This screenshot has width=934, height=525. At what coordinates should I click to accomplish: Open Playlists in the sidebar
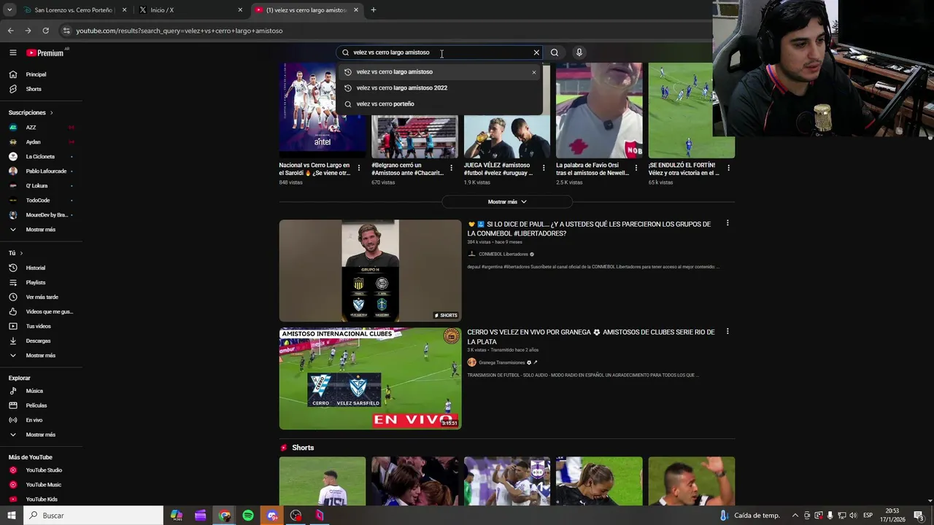[x=36, y=282]
